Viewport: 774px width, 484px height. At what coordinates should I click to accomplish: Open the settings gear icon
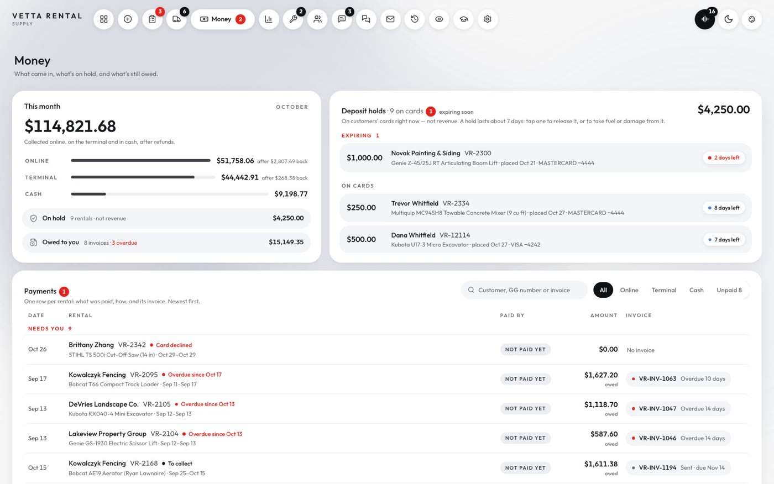pos(488,19)
